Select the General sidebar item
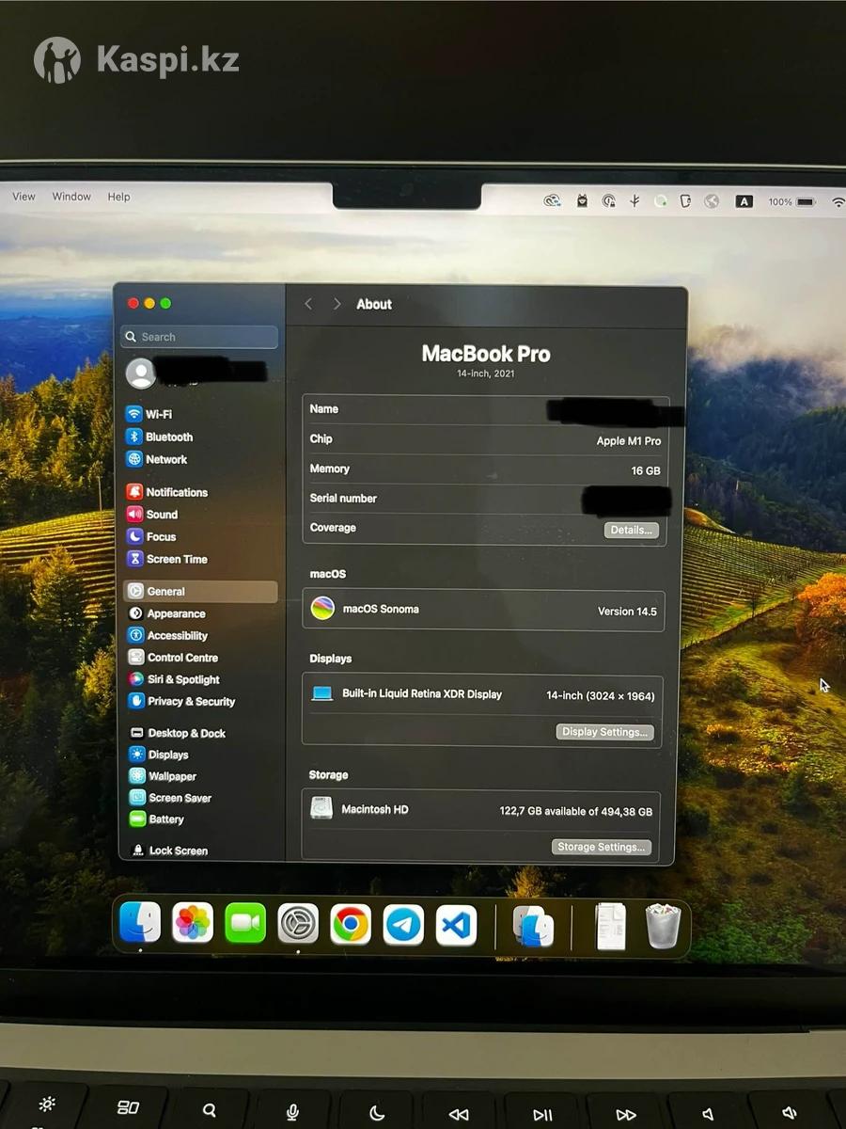Image resolution: width=846 pixels, height=1129 pixels. tap(200, 592)
